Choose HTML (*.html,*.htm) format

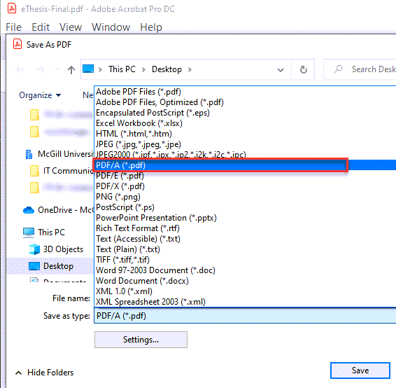(134, 134)
